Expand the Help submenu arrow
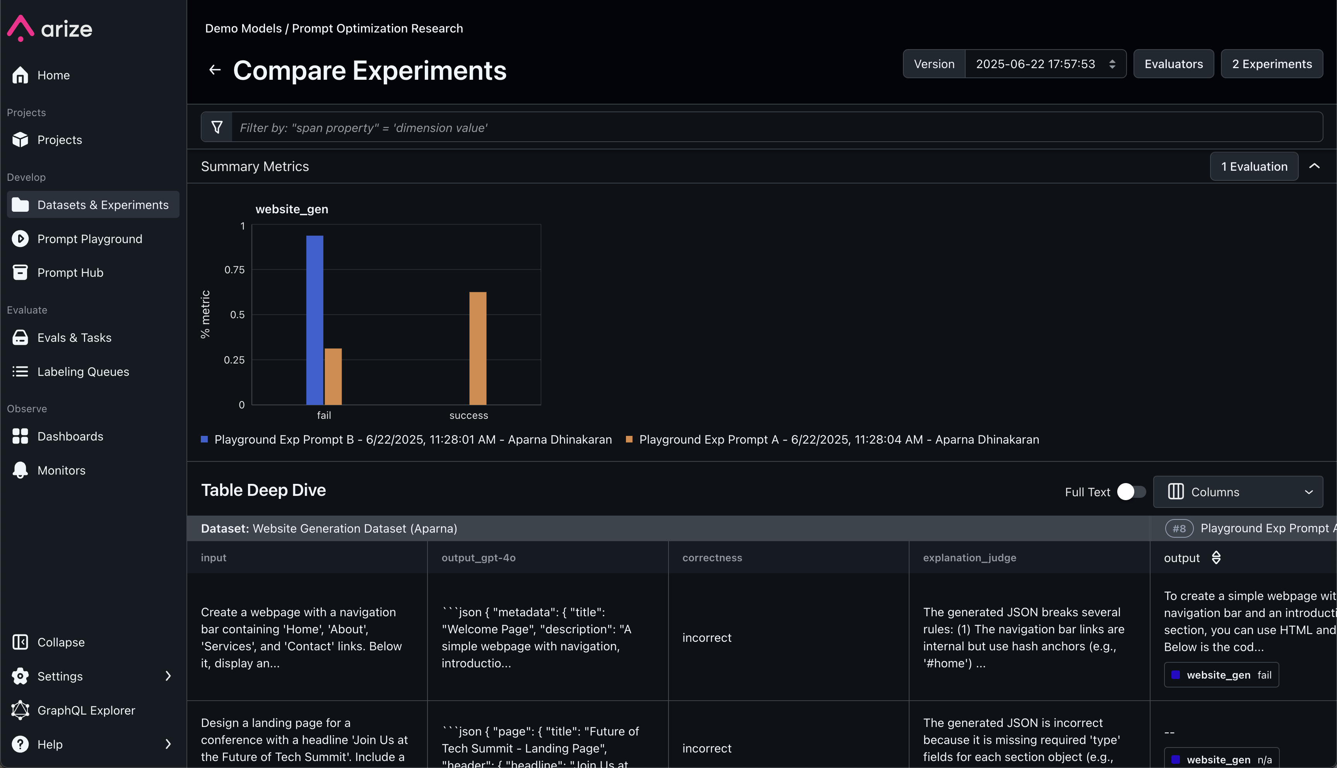The width and height of the screenshot is (1337, 768). pos(168,744)
